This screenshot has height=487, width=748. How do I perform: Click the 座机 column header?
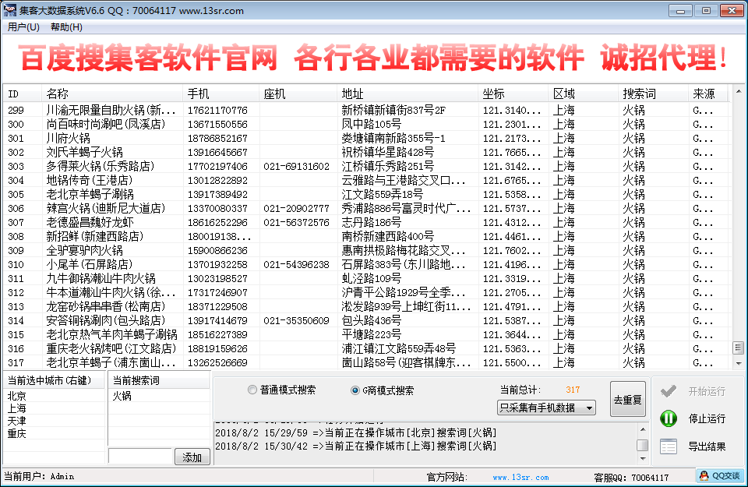click(298, 94)
